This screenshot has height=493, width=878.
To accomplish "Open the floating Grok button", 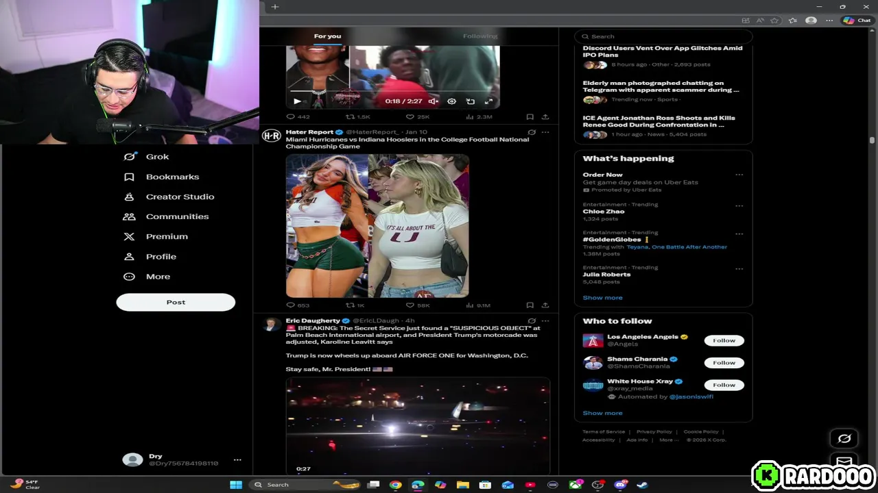I will [844, 438].
